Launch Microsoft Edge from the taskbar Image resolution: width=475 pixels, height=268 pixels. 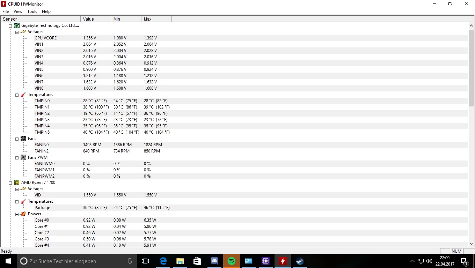[x=163, y=261]
